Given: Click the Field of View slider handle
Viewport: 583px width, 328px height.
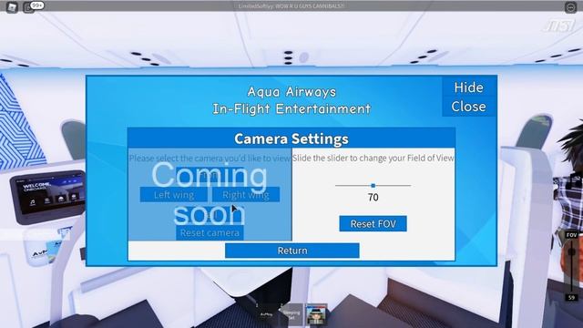Looking at the screenshot, I should tap(373, 185).
